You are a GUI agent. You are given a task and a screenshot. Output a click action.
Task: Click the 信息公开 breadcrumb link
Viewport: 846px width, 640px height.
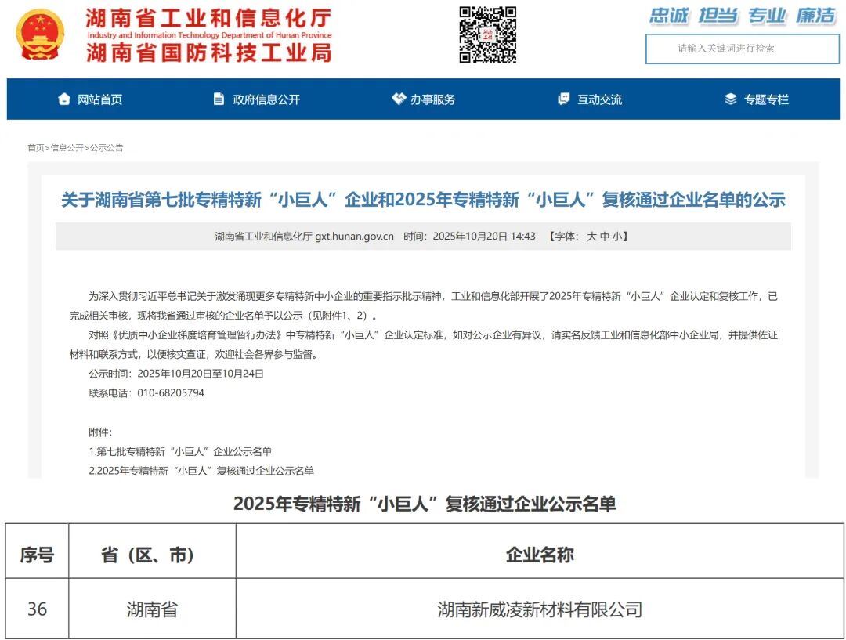coord(67,148)
